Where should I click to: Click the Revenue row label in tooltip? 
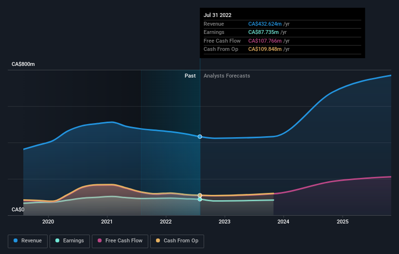(214, 24)
